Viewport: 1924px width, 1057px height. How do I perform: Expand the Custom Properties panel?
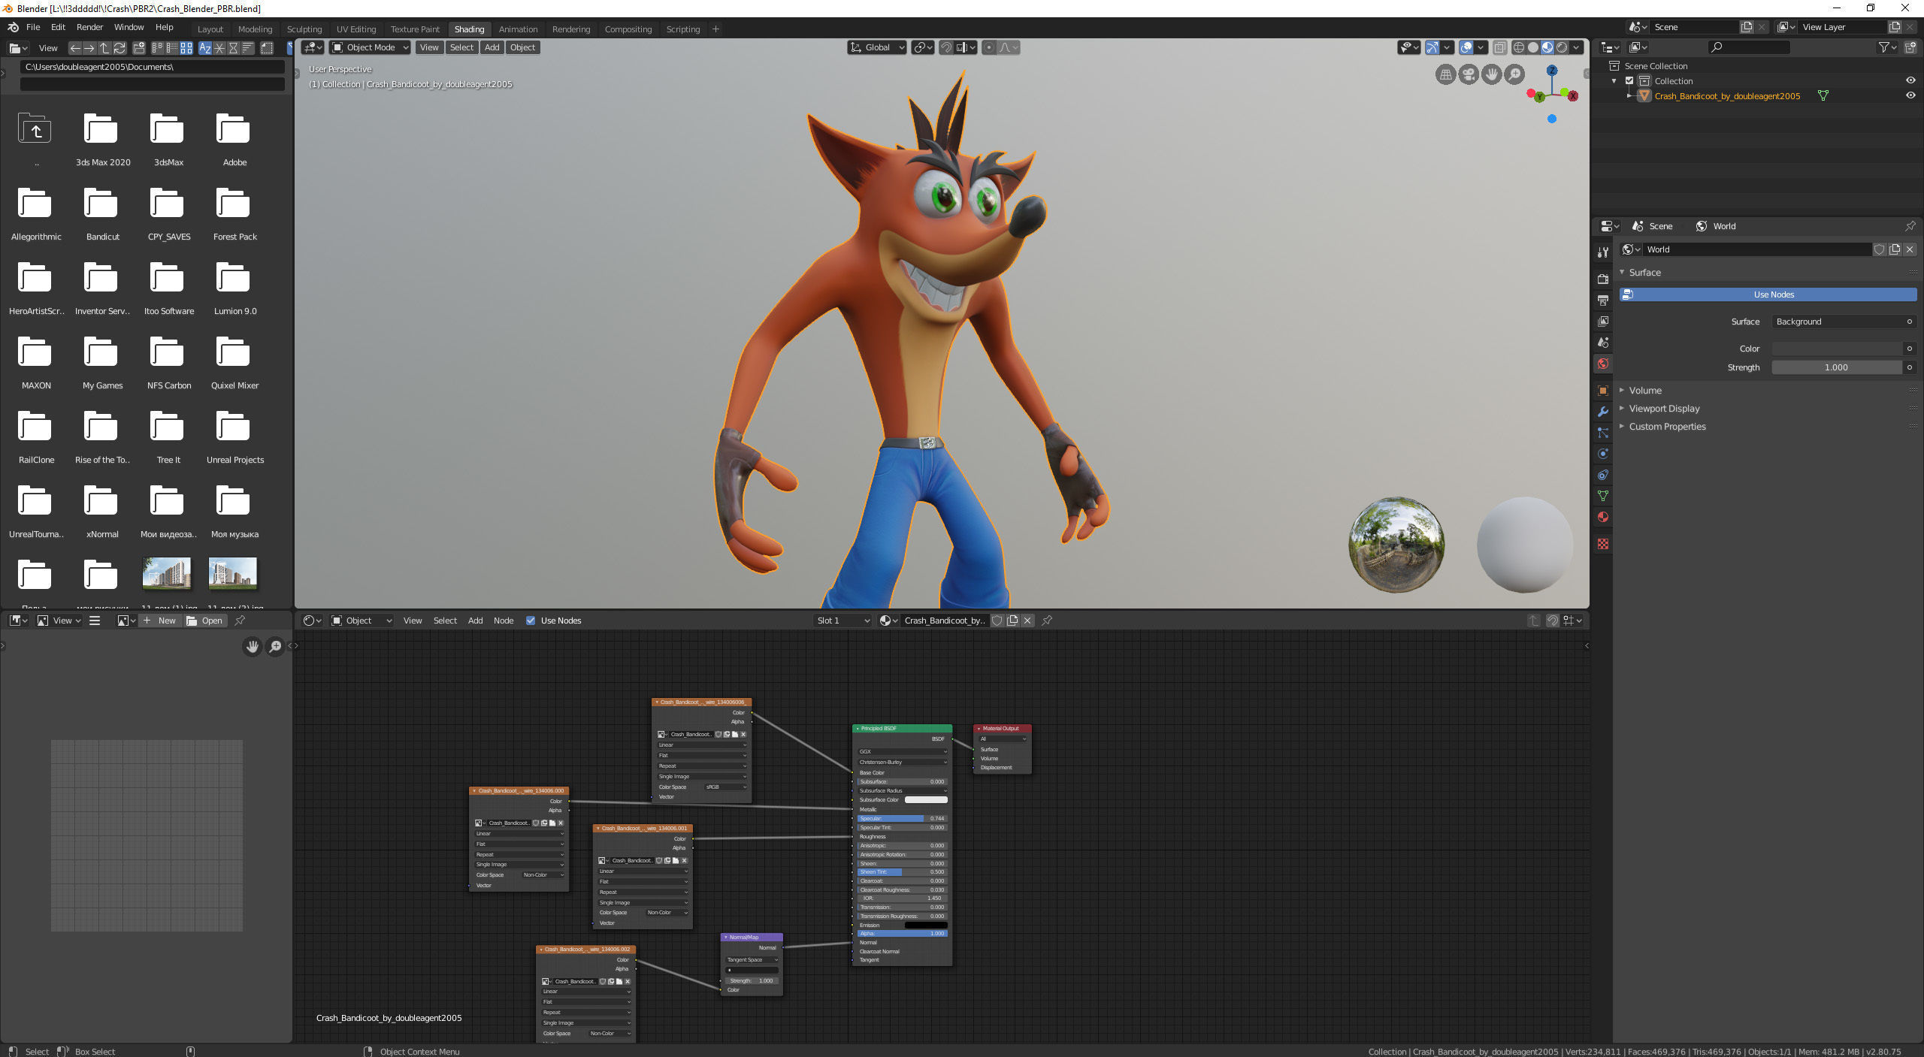point(1667,427)
